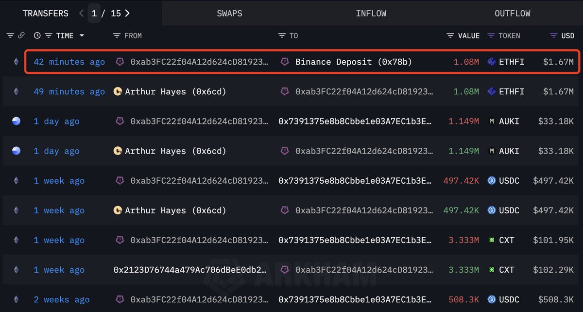Go to next transfers page
This screenshot has width=583, height=312.
pos(127,13)
